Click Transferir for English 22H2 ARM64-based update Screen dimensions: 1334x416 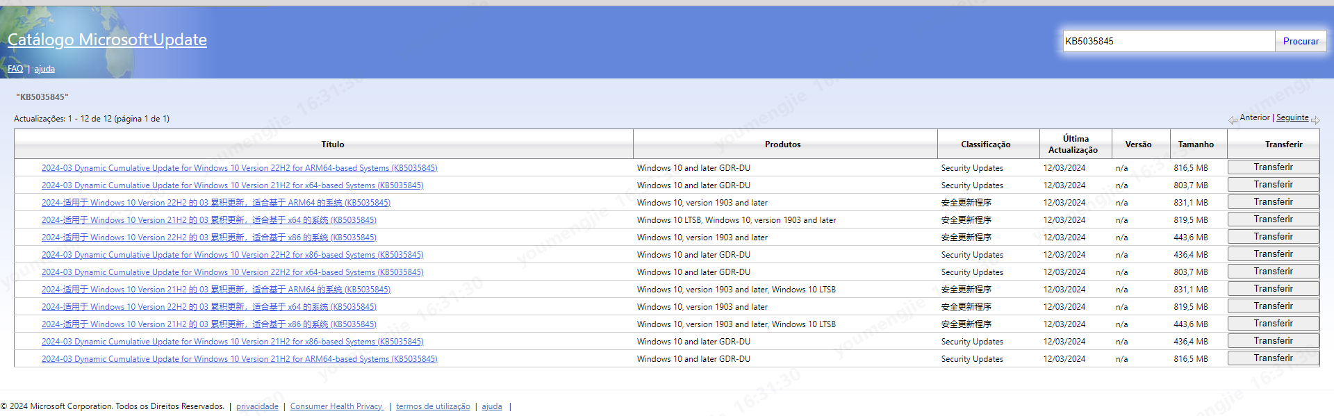[x=1273, y=167]
